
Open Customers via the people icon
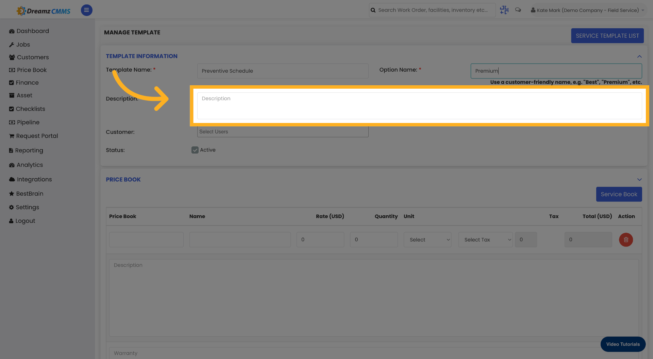[12, 57]
